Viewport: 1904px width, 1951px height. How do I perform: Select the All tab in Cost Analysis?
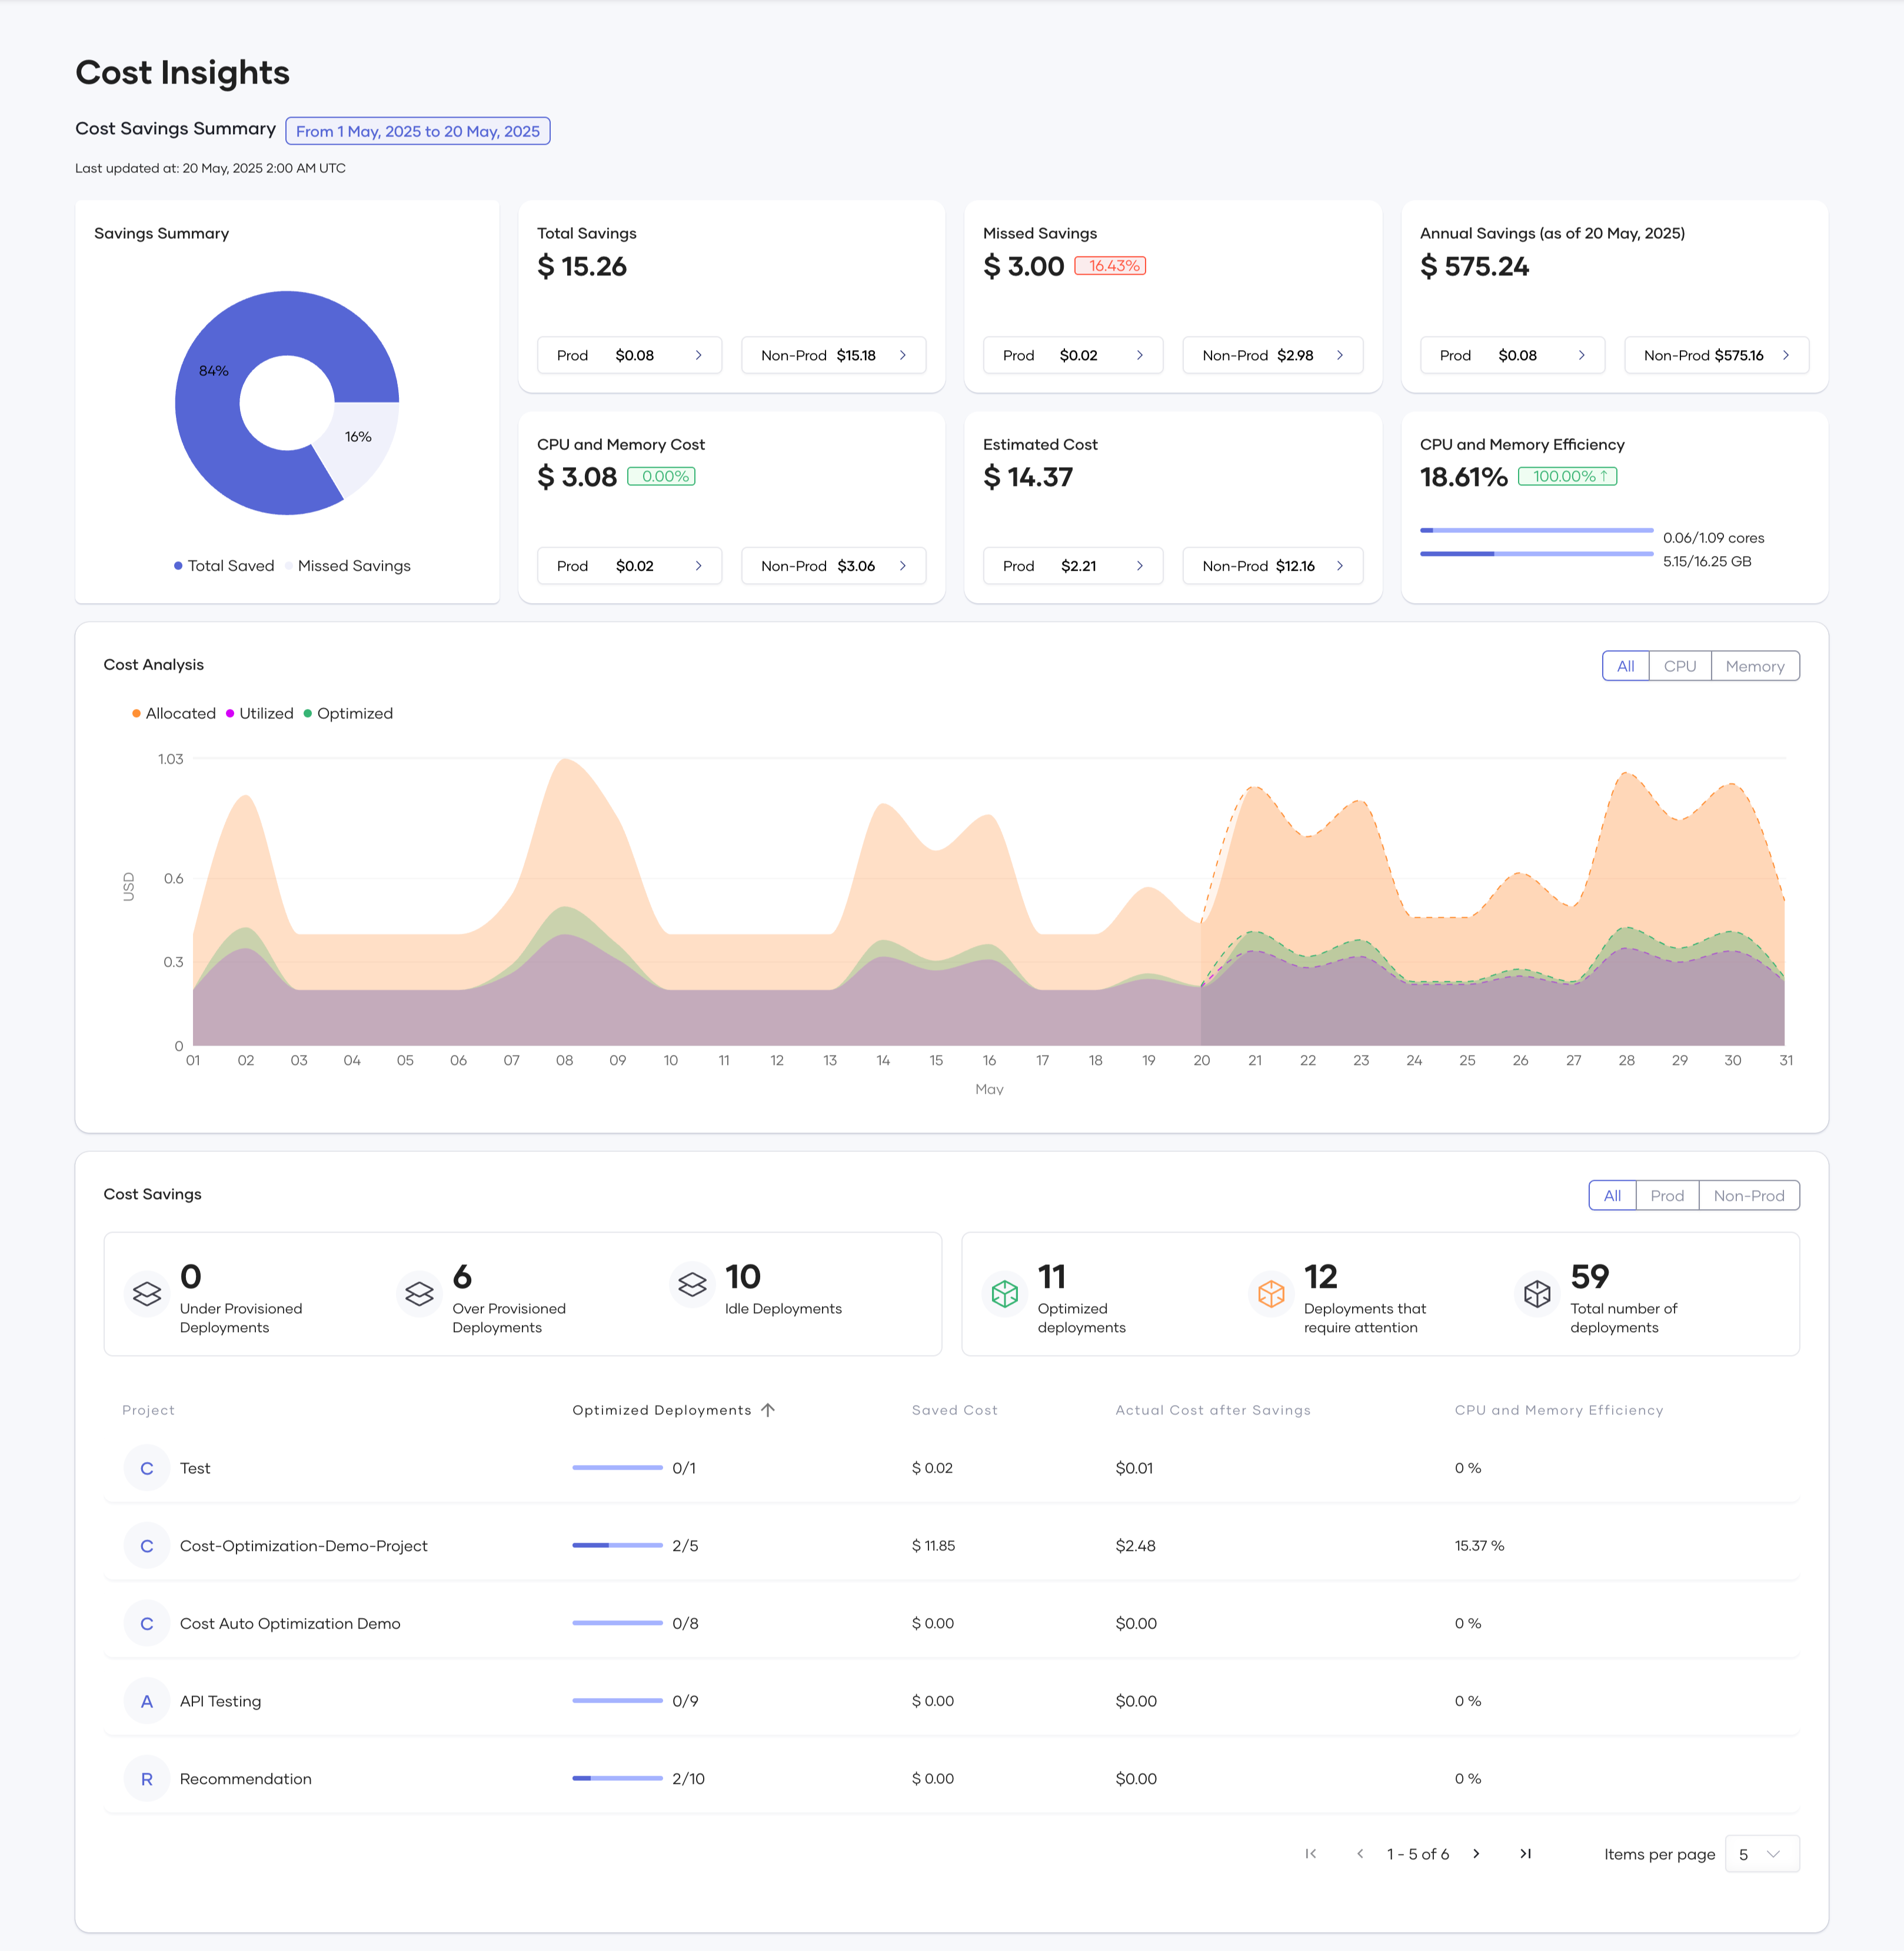[1625, 665]
